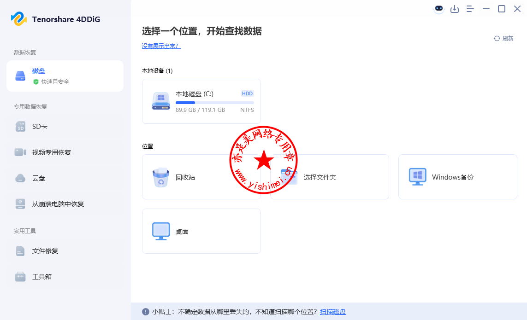Viewport: 527px width, 320px height.
Task: Open 云盘 cloud drive recovery
Action: coord(65,178)
